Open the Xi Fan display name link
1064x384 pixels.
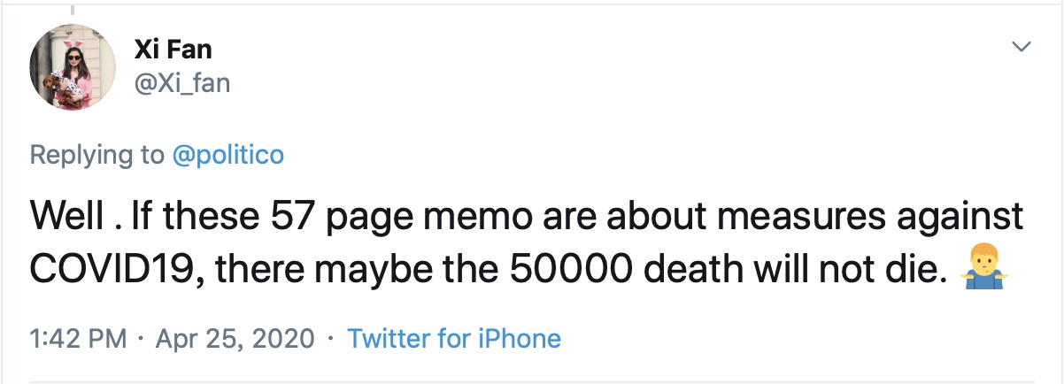[x=173, y=48]
